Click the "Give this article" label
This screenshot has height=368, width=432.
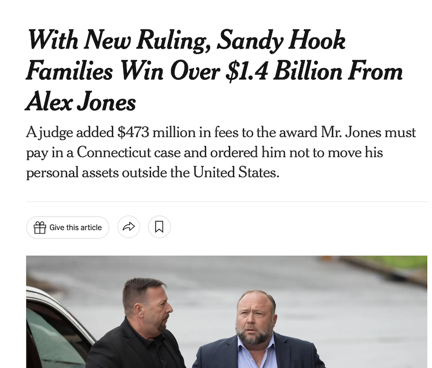75,227
